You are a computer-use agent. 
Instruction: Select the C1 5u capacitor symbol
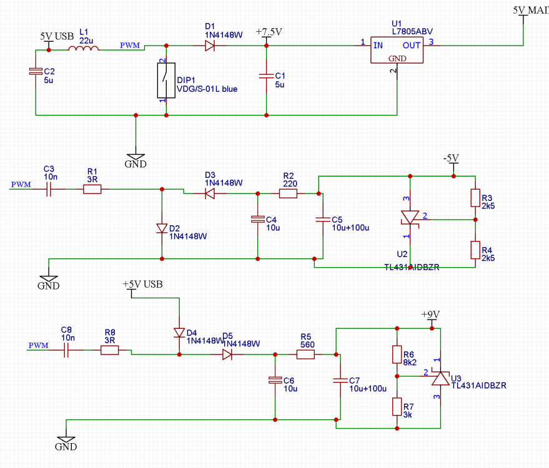(x=267, y=76)
